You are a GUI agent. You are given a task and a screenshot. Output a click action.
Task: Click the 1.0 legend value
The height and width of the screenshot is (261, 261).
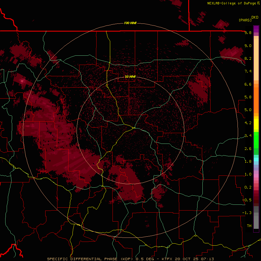click(248, 174)
